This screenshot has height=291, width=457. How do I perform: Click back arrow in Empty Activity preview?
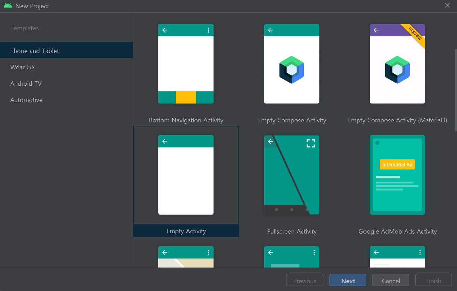(165, 141)
